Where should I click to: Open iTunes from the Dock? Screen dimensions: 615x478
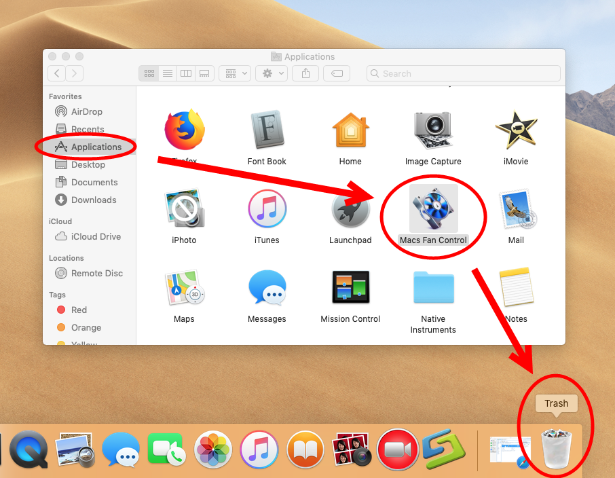259,449
